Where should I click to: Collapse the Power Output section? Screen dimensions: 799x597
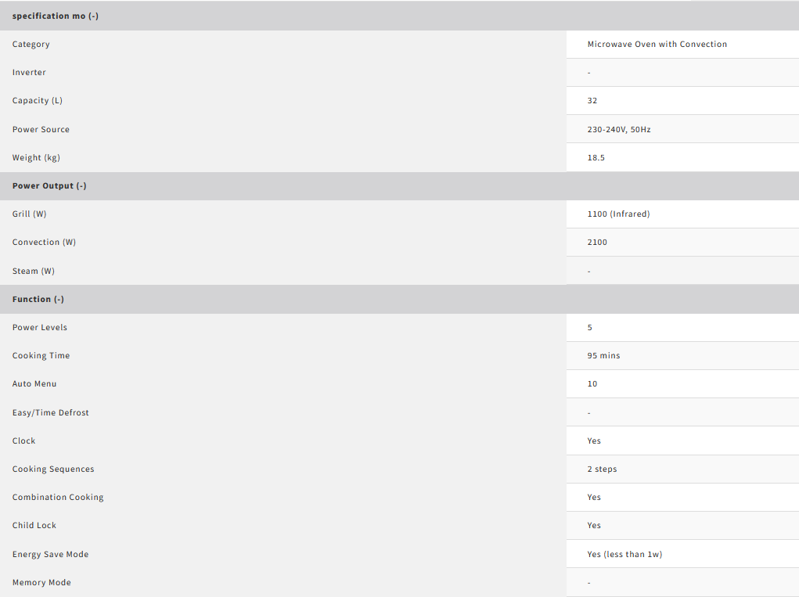point(49,185)
